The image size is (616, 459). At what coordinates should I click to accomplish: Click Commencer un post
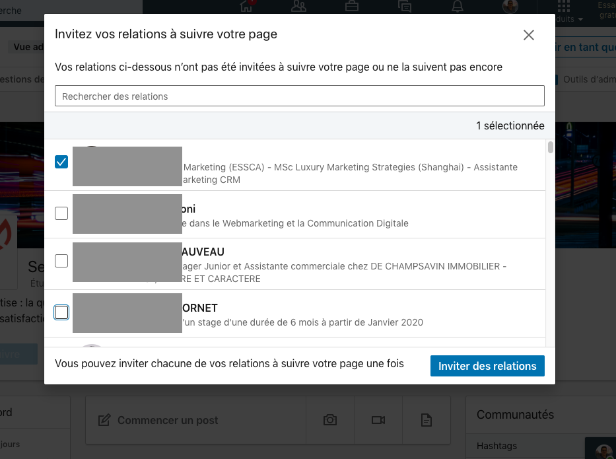[168, 420]
